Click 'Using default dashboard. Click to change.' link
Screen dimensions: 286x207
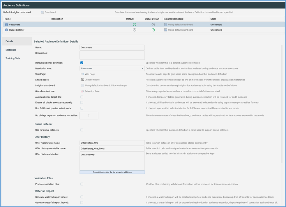[x=106, y=86]
